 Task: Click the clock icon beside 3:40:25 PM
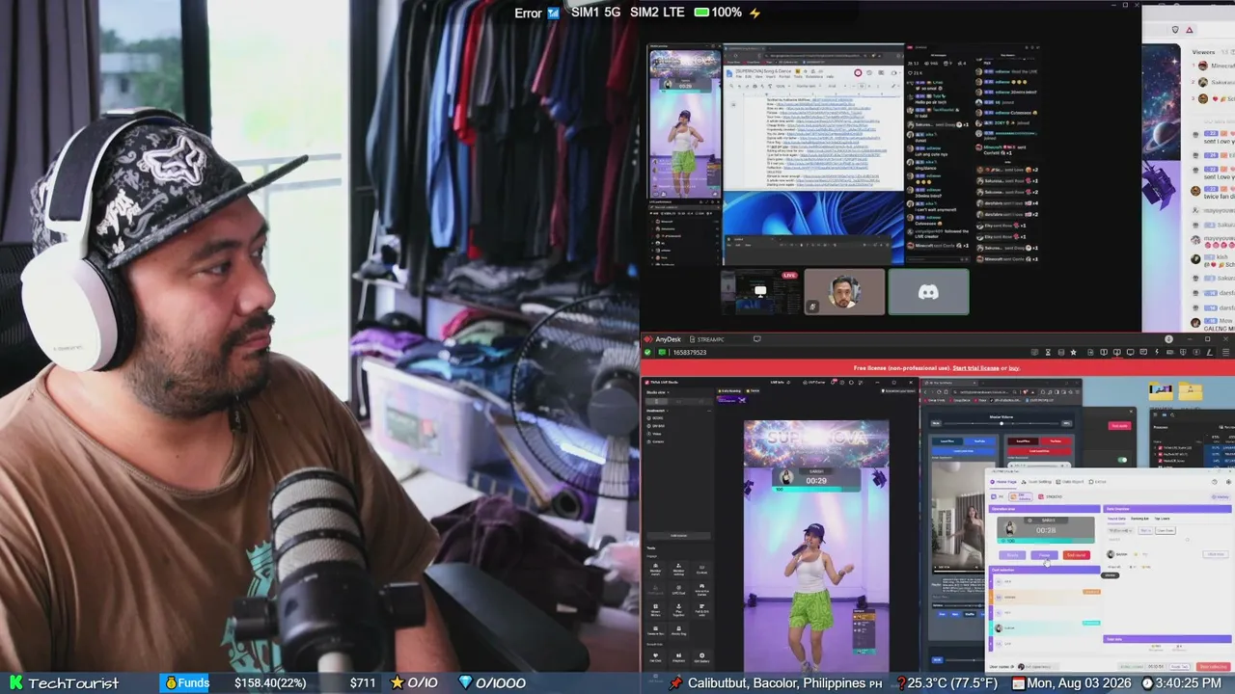tap(1147, 682)
